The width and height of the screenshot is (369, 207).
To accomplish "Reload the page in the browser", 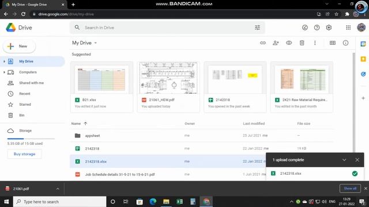I will (x=23, y=14).
